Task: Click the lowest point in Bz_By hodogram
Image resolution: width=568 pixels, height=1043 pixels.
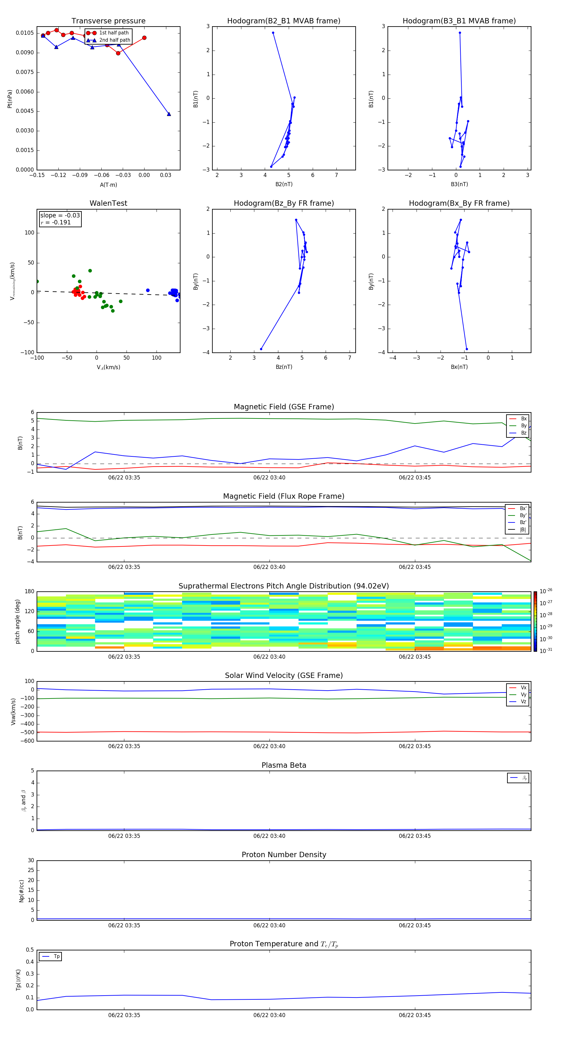Action: point(261,349)
